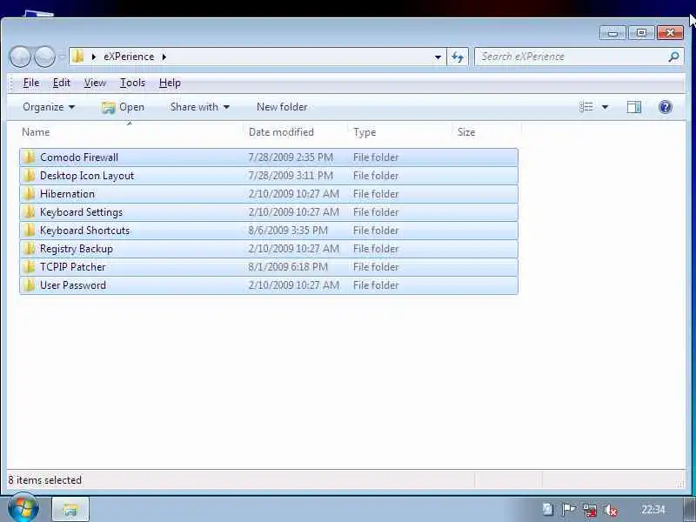696x522 pixels.
Task: Maximize the eXPerience Explorer window
Action: click(641, 33)
